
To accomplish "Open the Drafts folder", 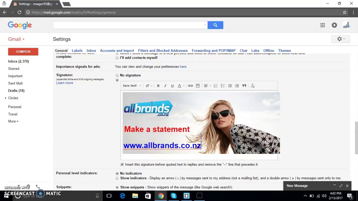I will tap(16, 91).
